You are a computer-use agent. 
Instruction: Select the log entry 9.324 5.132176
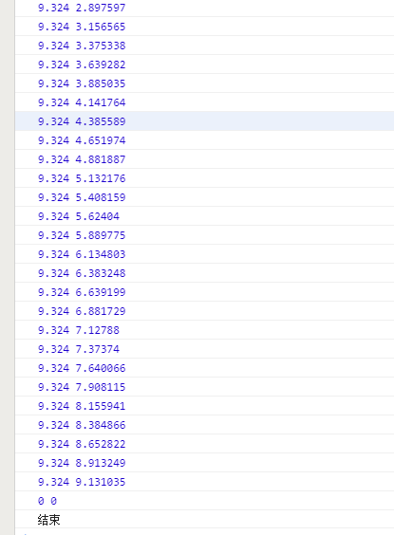(204, 178)
